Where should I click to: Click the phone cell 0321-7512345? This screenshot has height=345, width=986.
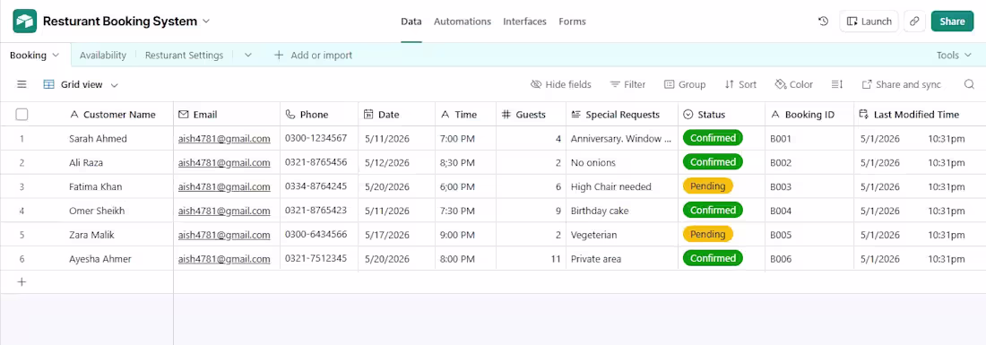pos(319,259)
